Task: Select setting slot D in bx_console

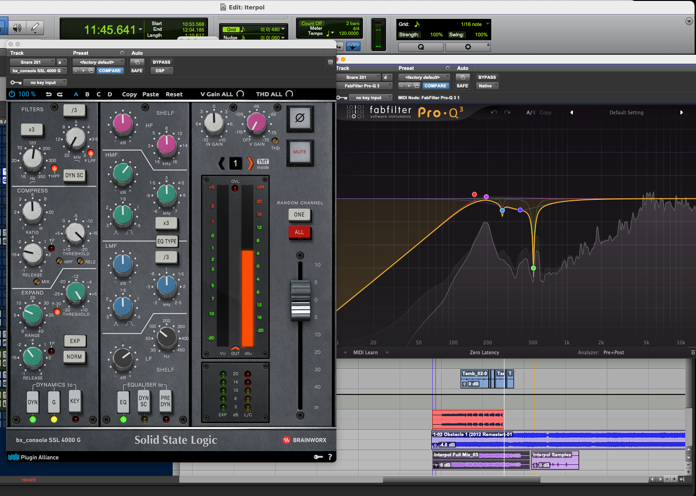Action: click(110, 94)
